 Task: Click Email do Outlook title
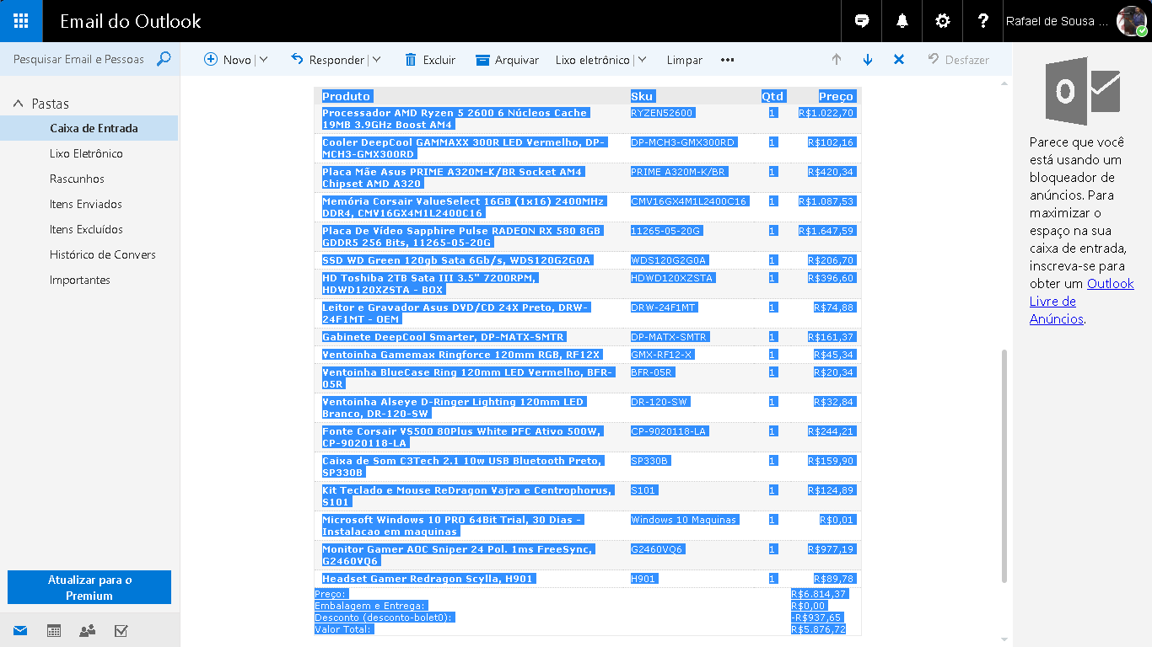coord(131,21)
